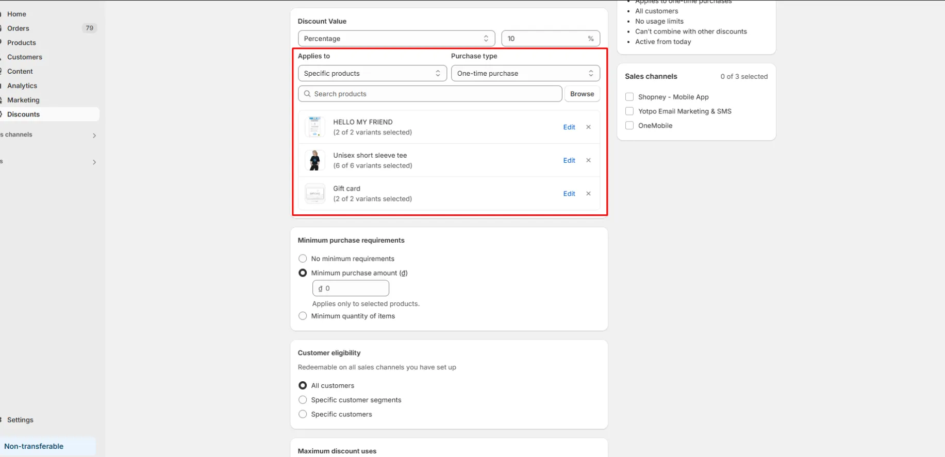Image resolution: width=945 pixels, height=457 pixels.
Task: Click the 'Active from today' summary item
Action: pyautogui.click(x=663, y=42)
